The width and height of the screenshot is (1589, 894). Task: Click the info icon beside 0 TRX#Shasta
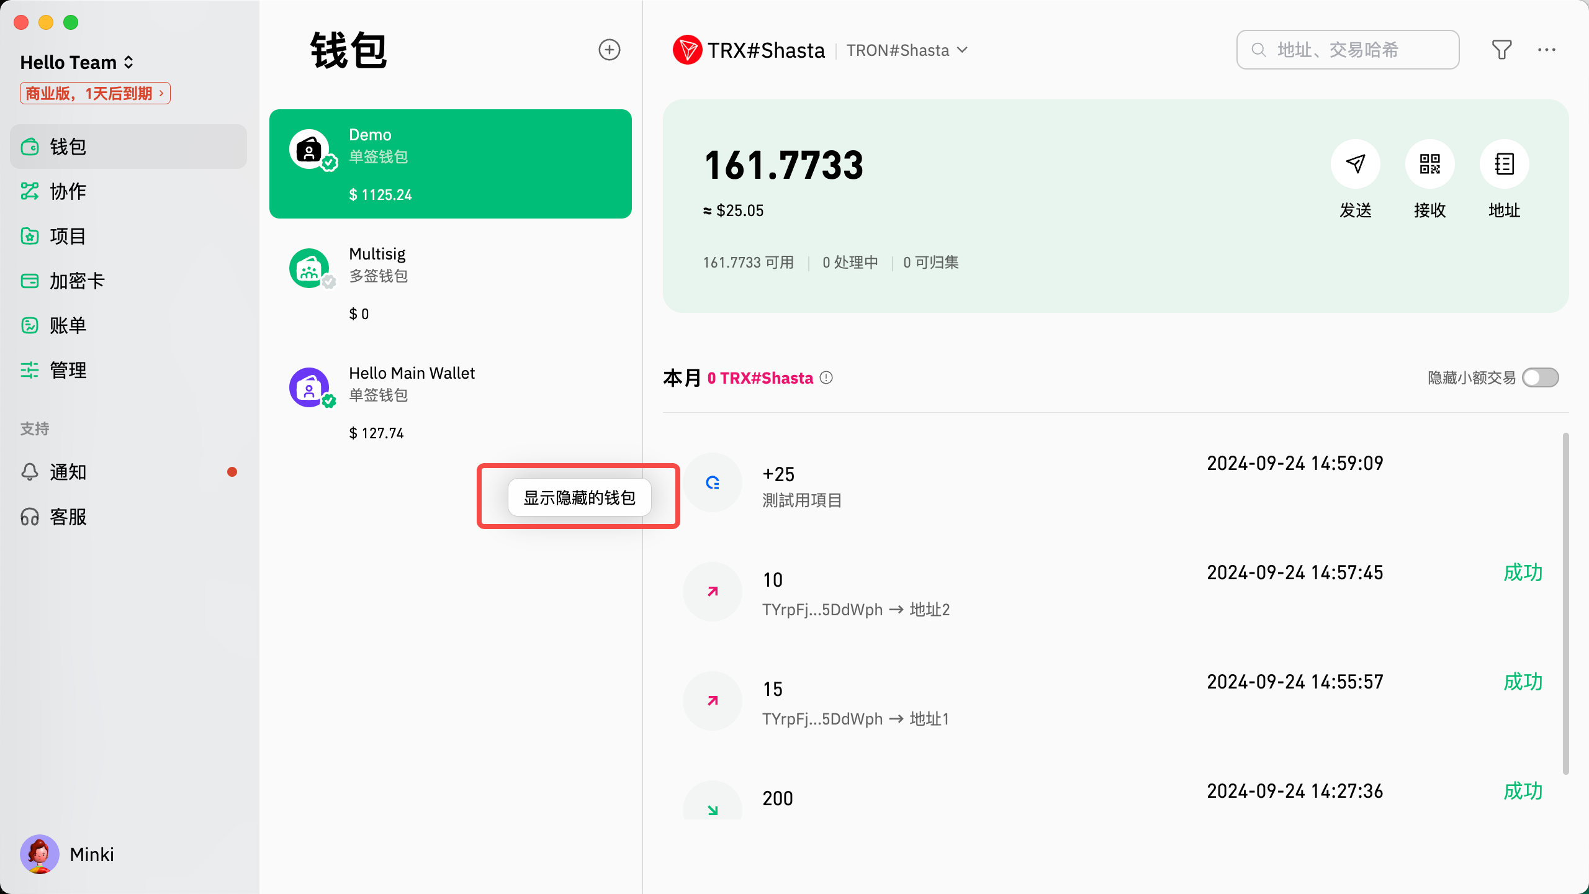[826, 377]
